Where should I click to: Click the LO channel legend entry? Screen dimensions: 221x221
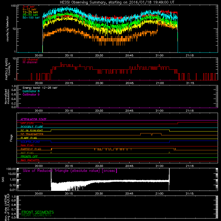tap(30, 59)
